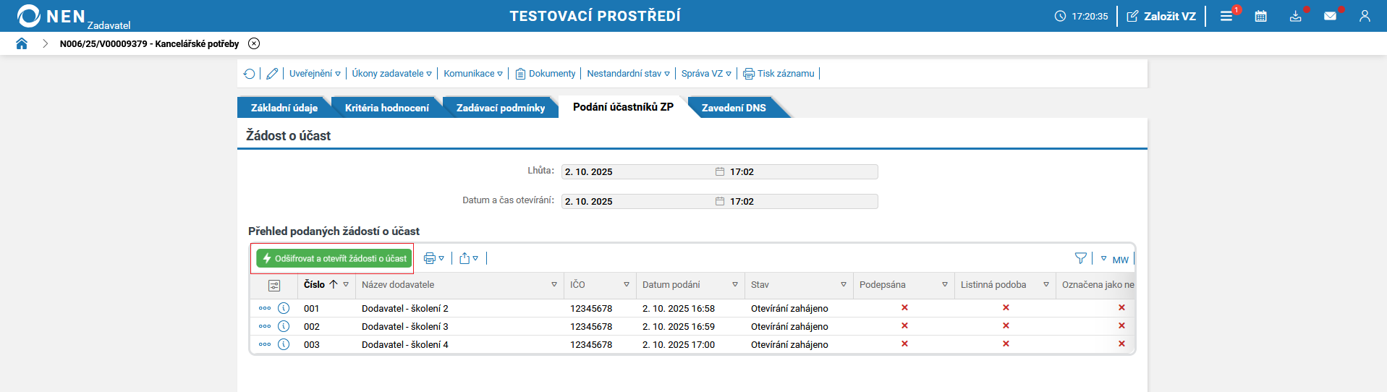The width and height of the screenshot is (1387, 392).
Task: Switch to the Kritéria hodnocení tab
Action: [x=387, y=108]
